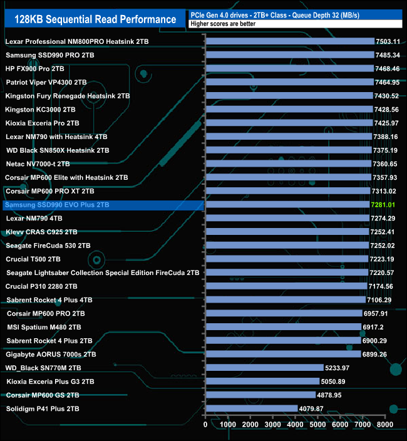The width and height of the screenshot is (407, 441).
Task: Select the label 'Corsair MP600 PRO XT 2TB'
Action: tap(50, 191)
